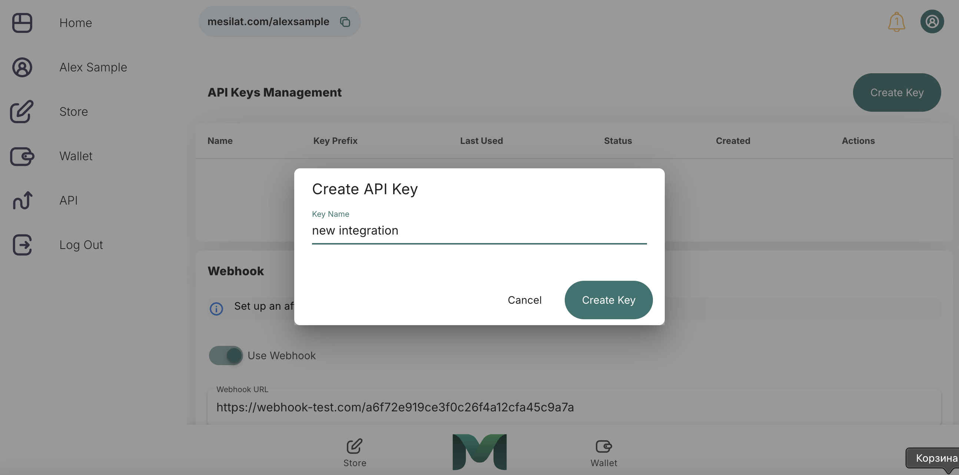Open the notification bell
The height and width of the screenshot is (475, 959).
(x=896, y=22)
